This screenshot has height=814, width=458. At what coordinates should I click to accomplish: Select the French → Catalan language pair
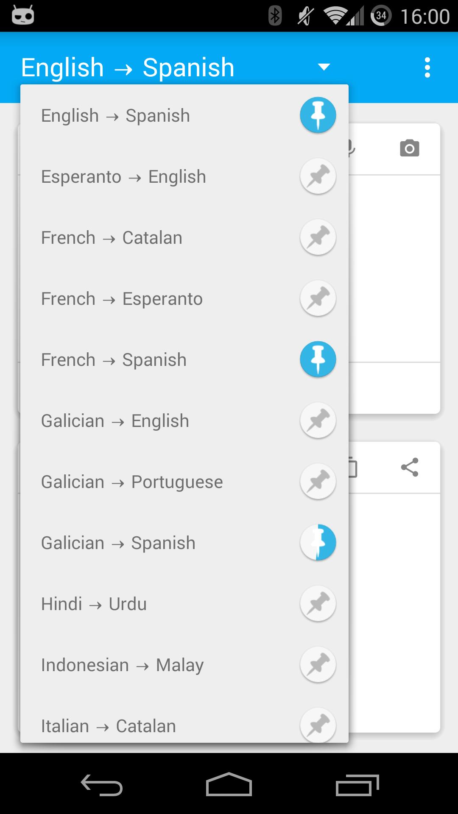tap(112, 237)
